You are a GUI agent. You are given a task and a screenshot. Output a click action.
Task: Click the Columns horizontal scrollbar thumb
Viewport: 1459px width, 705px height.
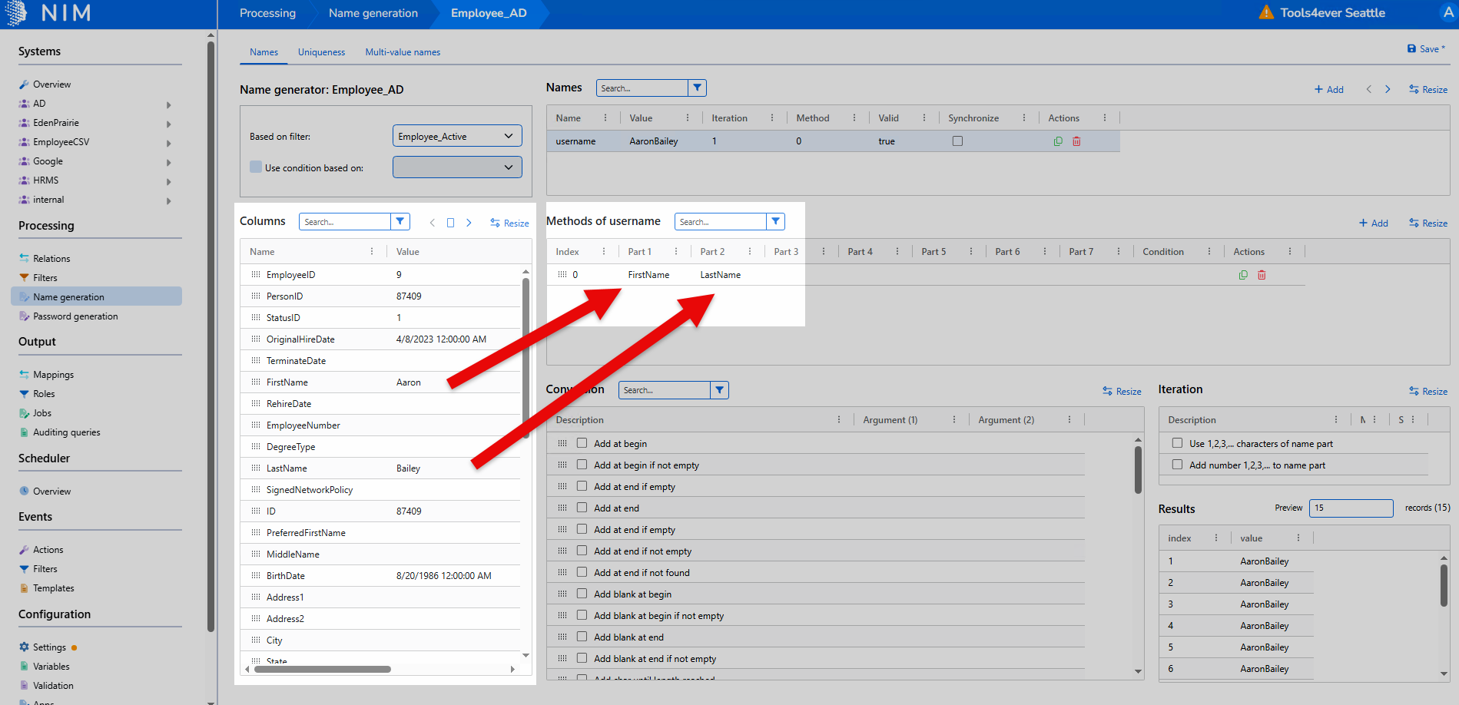(322, 669)
